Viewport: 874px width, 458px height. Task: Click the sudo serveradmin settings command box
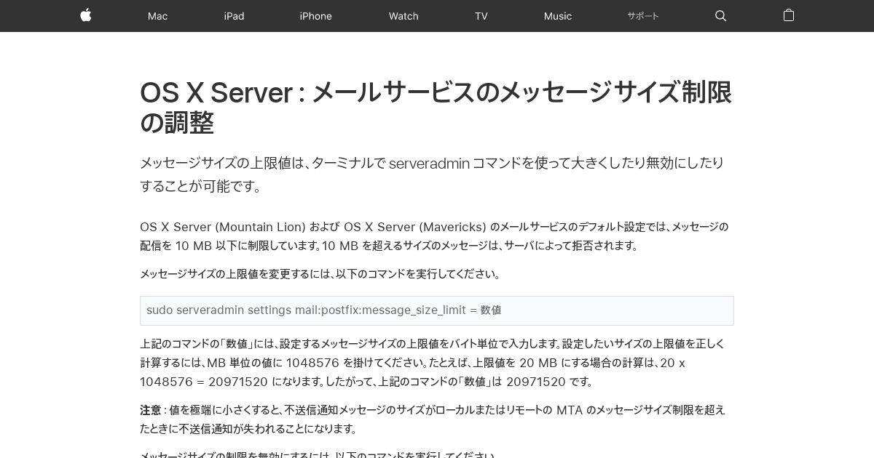[x=437, y=310]
